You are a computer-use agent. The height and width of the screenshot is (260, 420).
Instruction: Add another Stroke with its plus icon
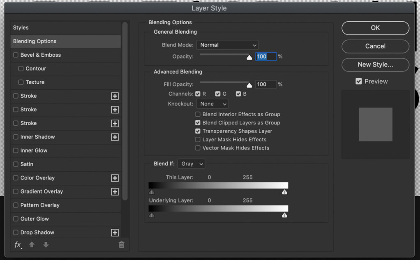pos(115,96)
